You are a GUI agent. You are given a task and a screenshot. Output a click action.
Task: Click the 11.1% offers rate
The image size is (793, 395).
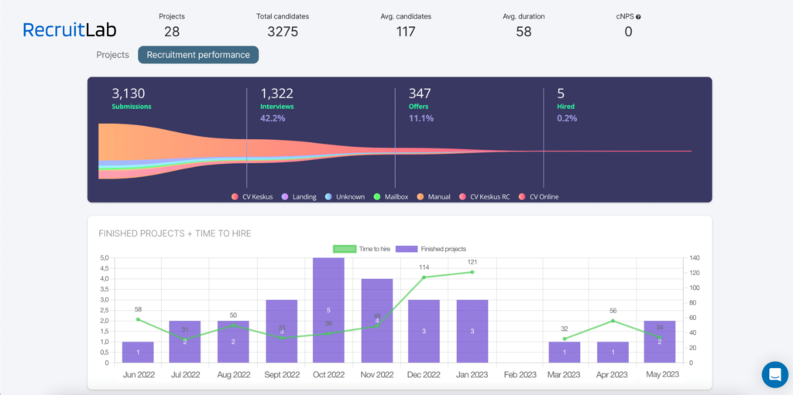coord(421,119)
